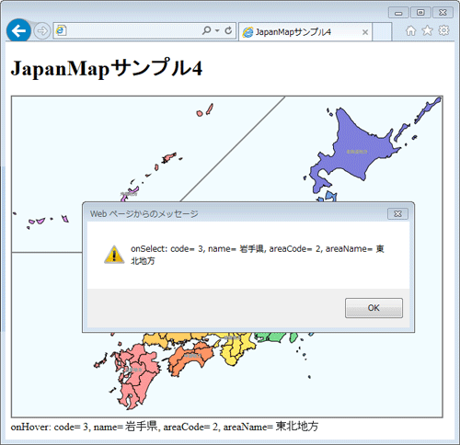Screen dimensions: 460x445
Task: Open Tools with the gear icon
Action: point(443,30)
